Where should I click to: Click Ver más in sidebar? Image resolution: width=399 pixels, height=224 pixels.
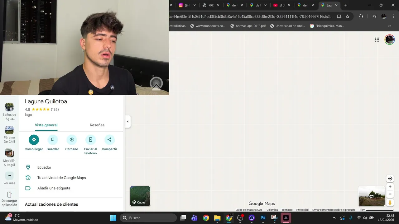click(x=9, y=178)
